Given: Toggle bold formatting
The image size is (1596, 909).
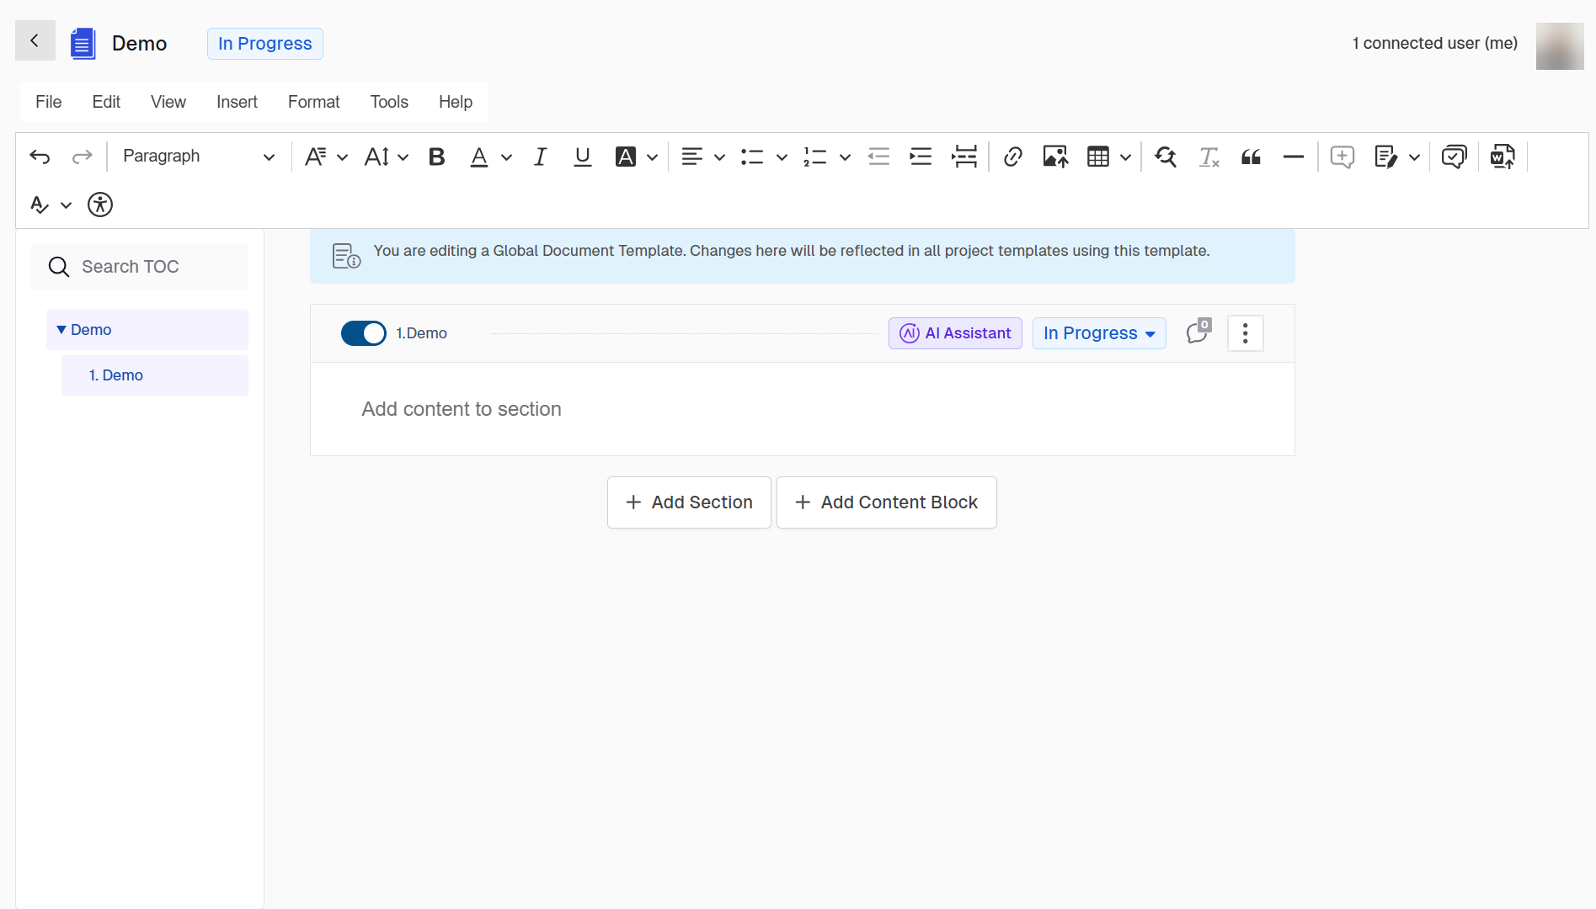Looking at the screenshot, I should 436,157.
